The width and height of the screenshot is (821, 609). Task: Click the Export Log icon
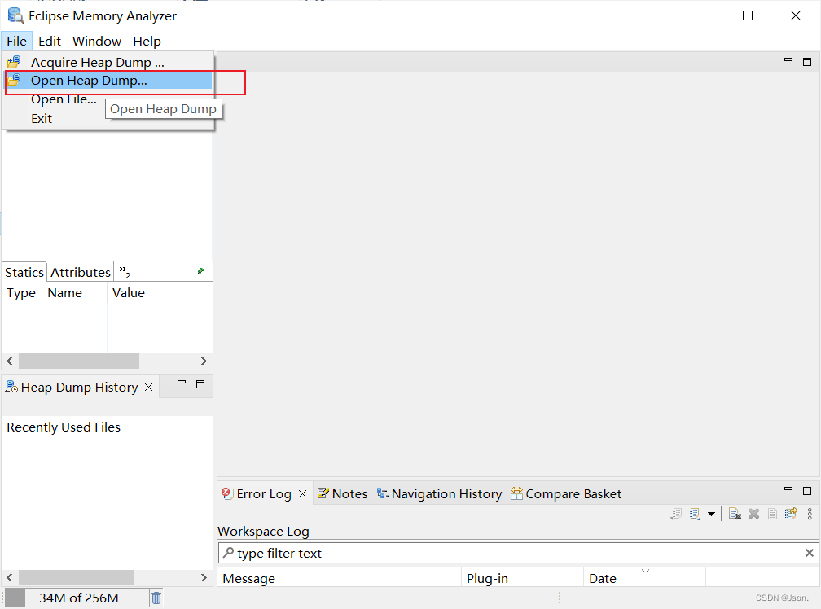(676, 515)
